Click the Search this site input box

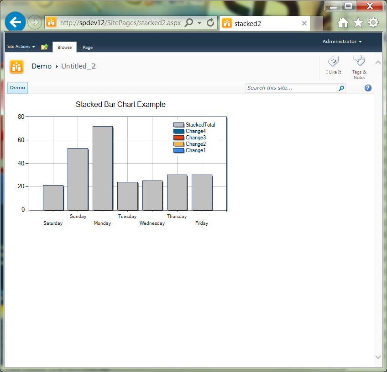pyautogui.click(x=291, y=88)
